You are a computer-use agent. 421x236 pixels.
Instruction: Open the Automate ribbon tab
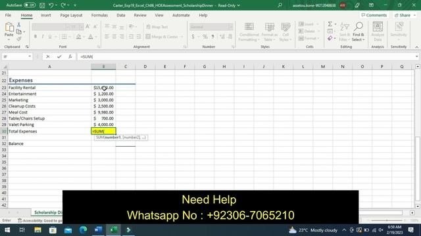point(181,15)
